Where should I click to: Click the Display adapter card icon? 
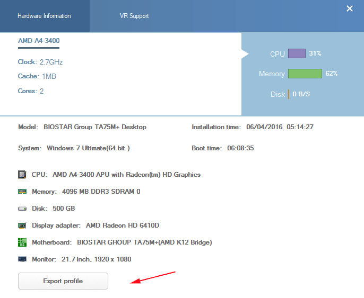click(x=22, y=225)
